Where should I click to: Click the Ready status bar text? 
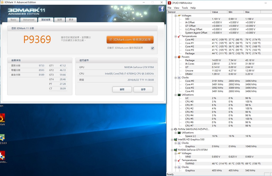170,174
